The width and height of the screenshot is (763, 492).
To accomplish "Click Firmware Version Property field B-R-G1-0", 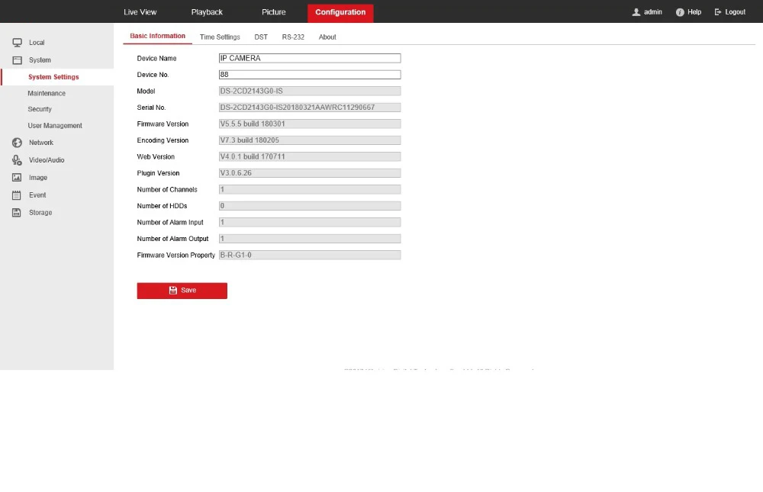I will point(310,255).
